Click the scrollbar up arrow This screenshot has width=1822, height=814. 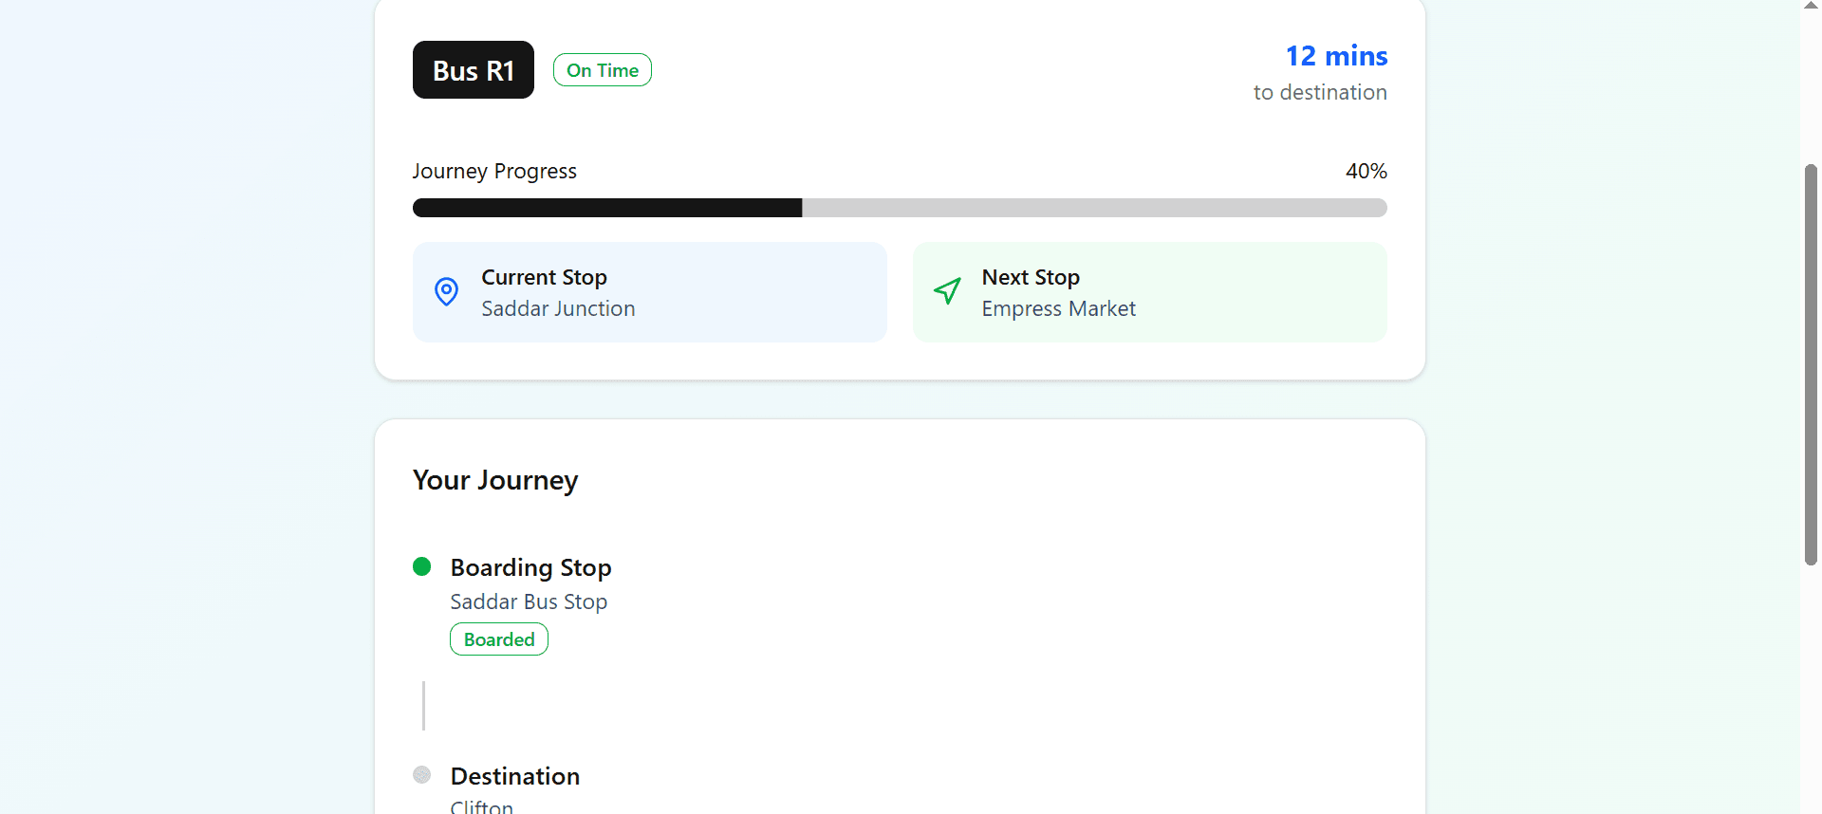coord(1811,5)
